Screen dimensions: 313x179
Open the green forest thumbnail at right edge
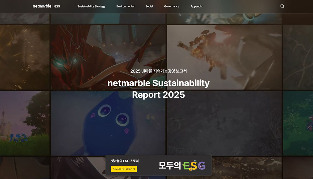[x=298, y=123]
